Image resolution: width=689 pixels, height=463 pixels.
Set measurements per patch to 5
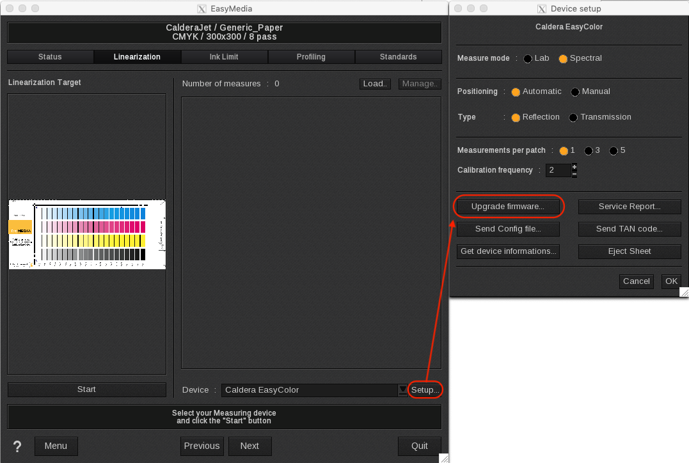tap(614, 151)
